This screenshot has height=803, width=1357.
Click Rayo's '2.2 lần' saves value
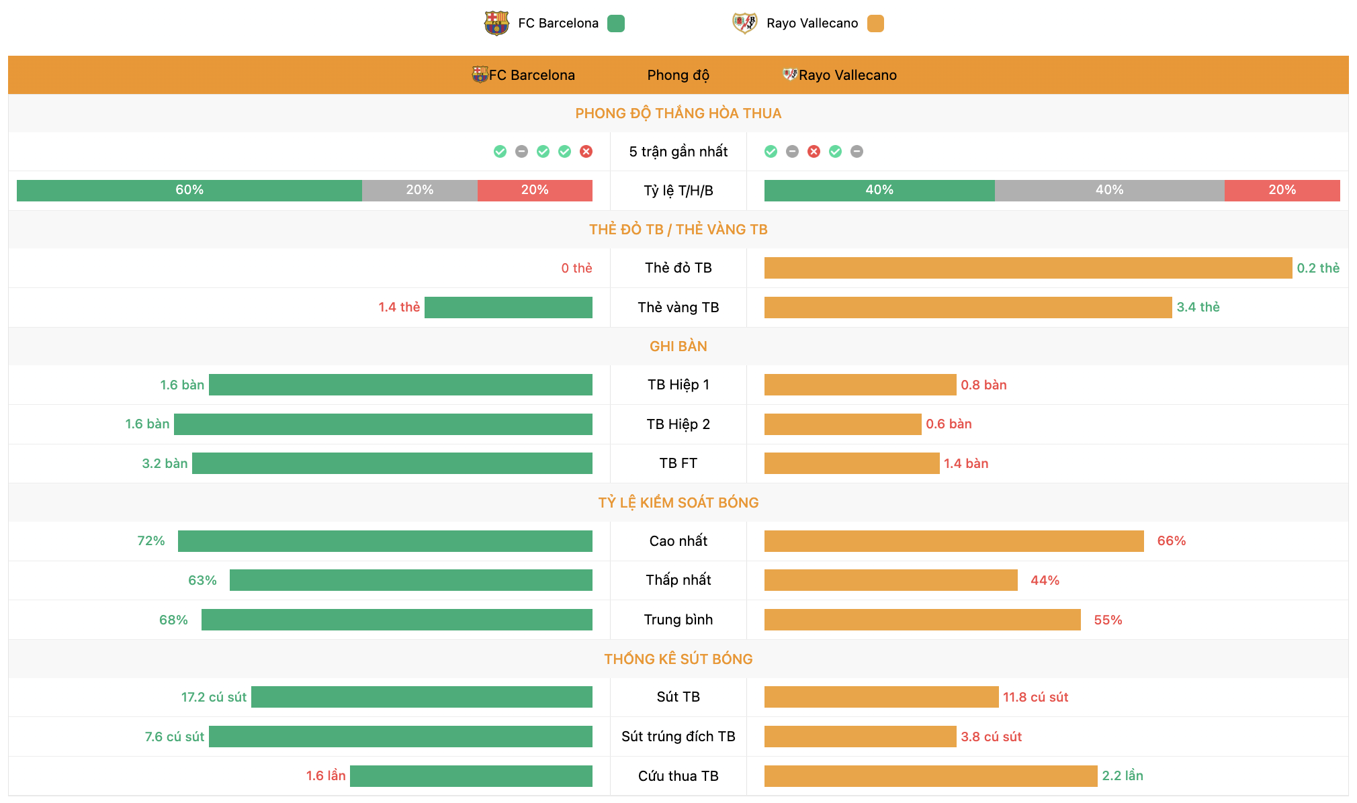pyautogui.click(x=1123, y=775)
